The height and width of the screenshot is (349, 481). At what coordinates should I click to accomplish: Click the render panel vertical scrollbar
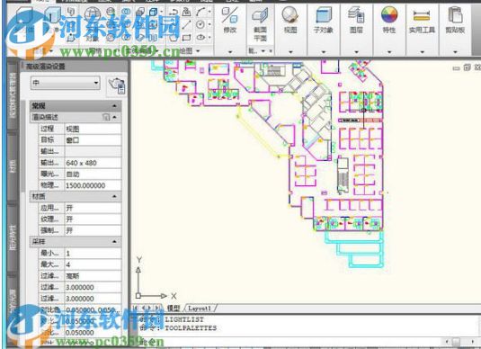23,146
